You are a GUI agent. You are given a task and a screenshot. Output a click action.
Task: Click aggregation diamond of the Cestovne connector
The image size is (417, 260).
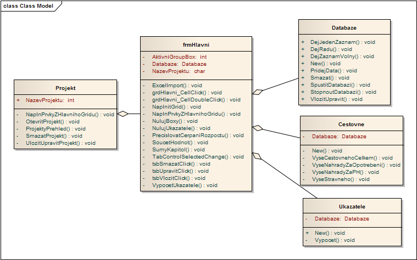tap(258, 128)
